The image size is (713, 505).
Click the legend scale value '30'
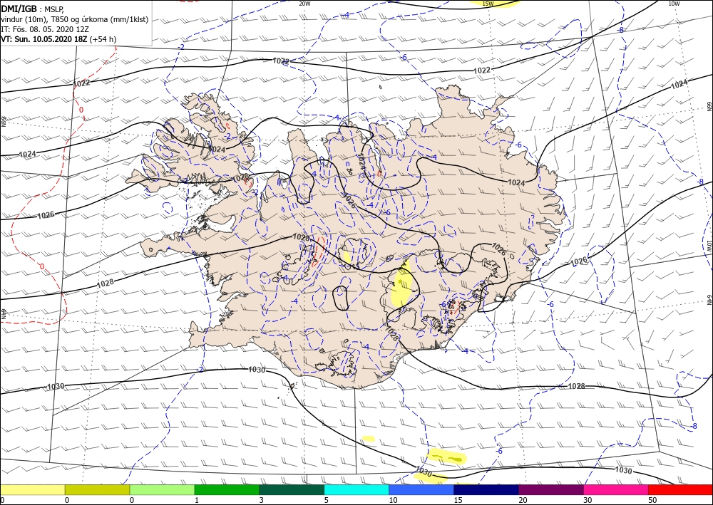coord(588,500)
